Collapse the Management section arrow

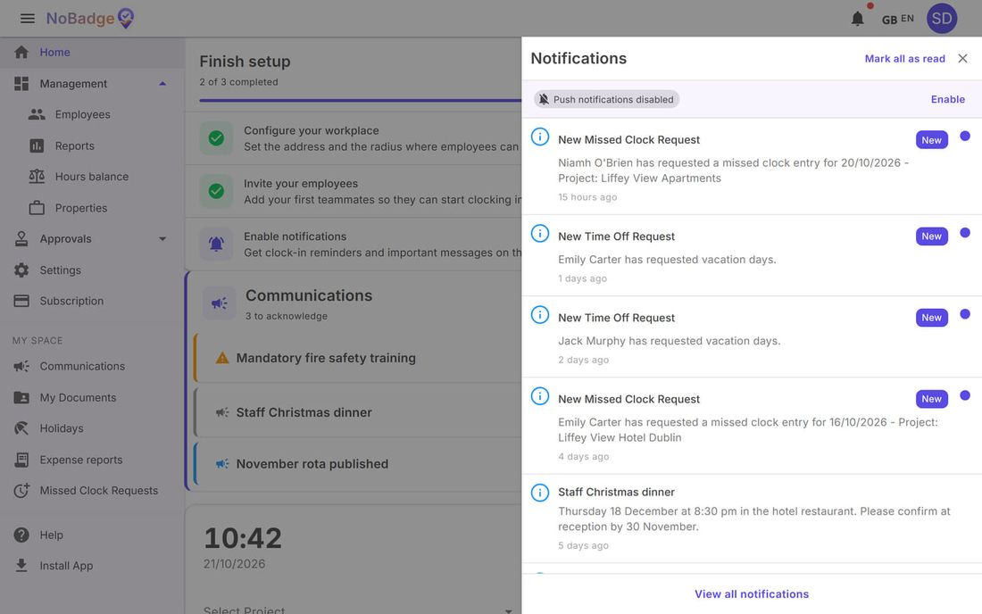click(x=162, y=83)
